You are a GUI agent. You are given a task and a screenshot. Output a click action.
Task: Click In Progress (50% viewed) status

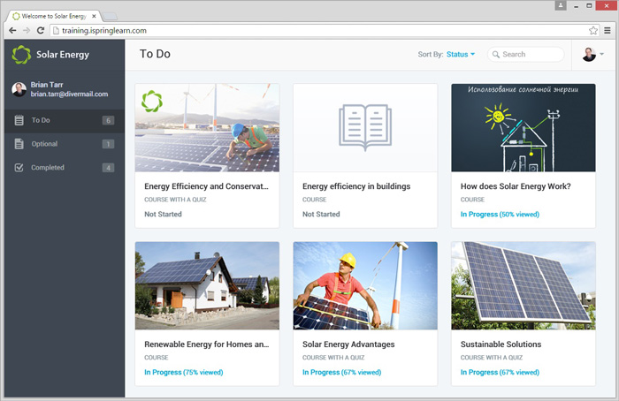pyautogui.click(x=500, y=214)
